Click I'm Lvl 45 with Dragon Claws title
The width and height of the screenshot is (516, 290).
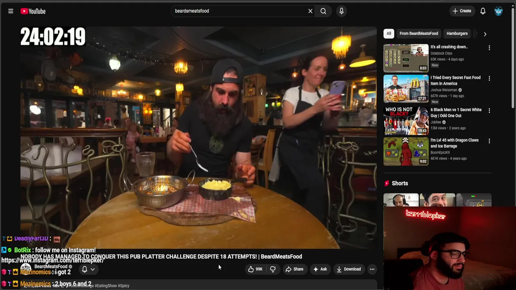[x=454, y=143]
